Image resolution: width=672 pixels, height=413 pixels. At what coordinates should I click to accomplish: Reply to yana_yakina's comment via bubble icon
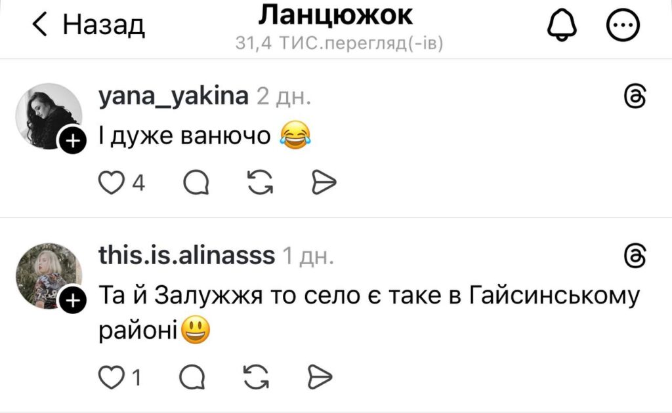(196, 183)
